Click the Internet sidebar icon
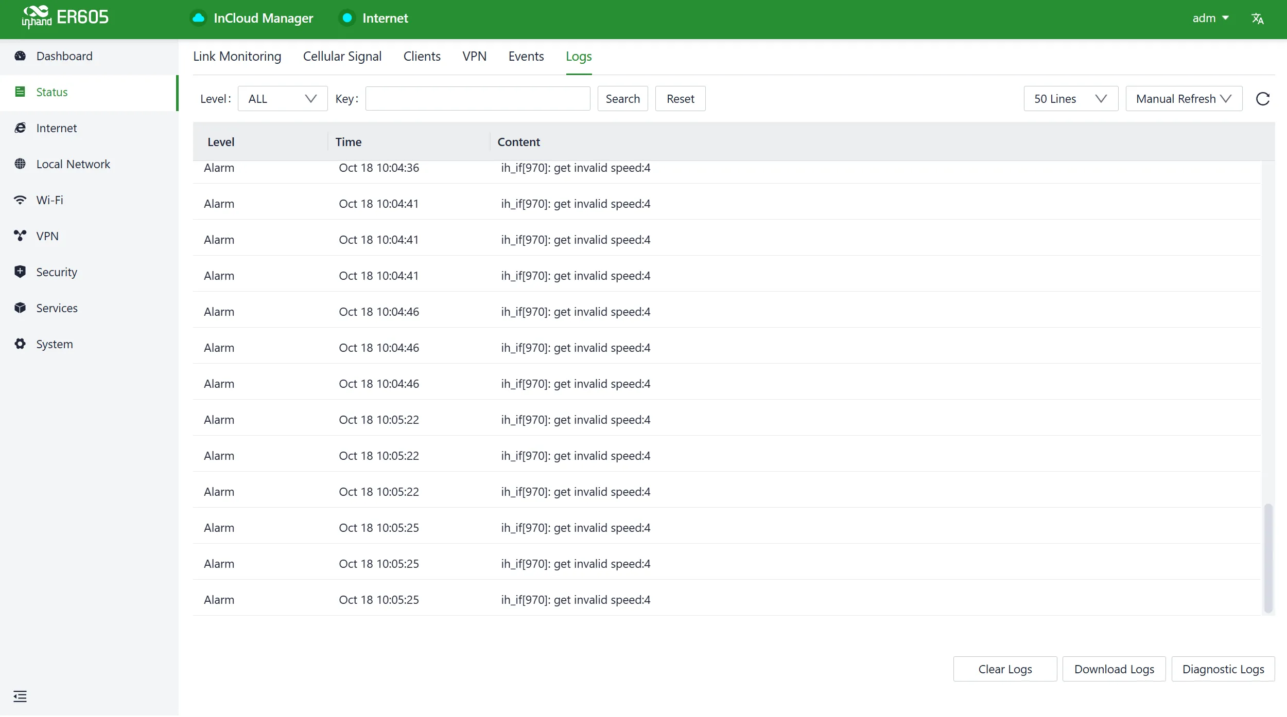Screen dimensions: 1287x717 [20, 128]
